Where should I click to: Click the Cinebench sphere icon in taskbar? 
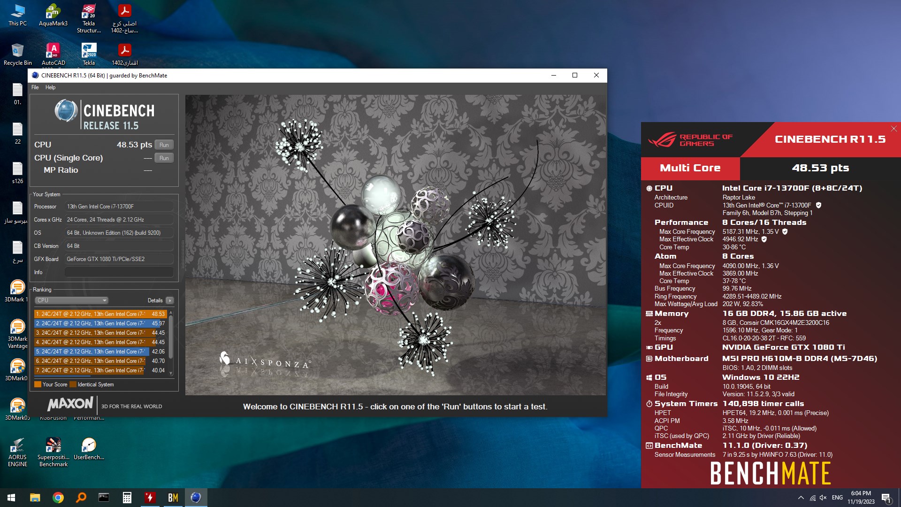pyautogui.click(x=196, y=498)
